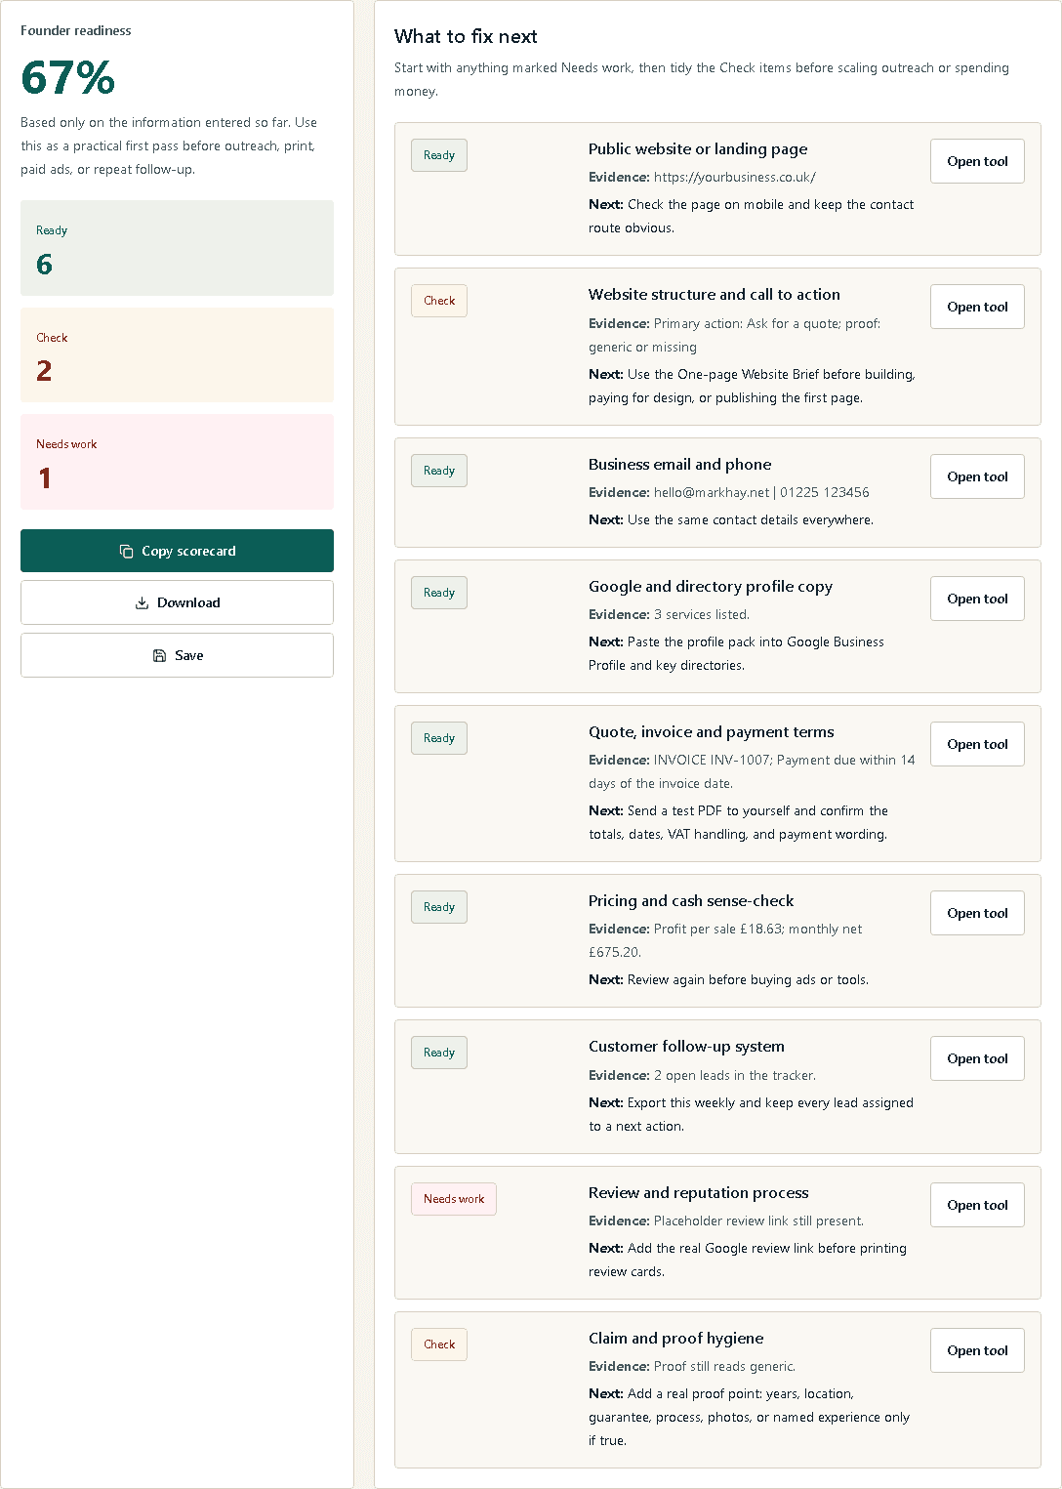This screenshot has width=1062, height=1489.
Task: Click the download arrow icon
Action: [x=142, y=603]
